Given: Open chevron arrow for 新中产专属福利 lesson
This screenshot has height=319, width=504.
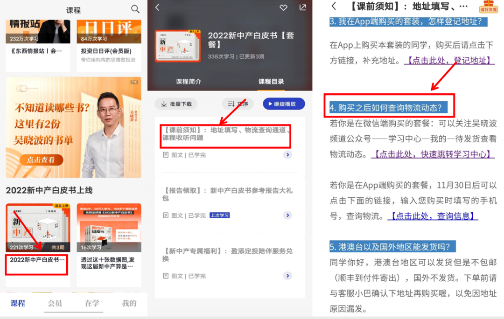Looking at the screenshot, I should (x=287, y=276).
